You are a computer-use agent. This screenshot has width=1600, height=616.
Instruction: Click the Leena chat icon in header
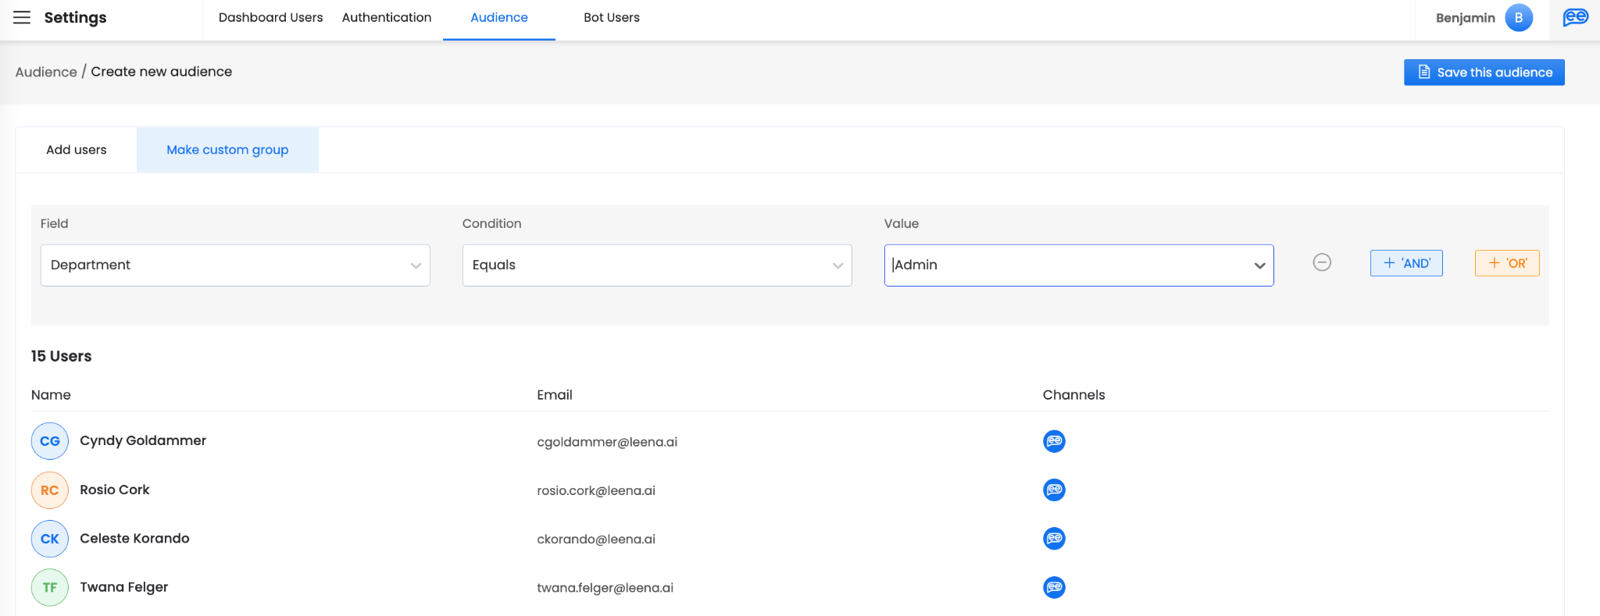[1575, 17]
